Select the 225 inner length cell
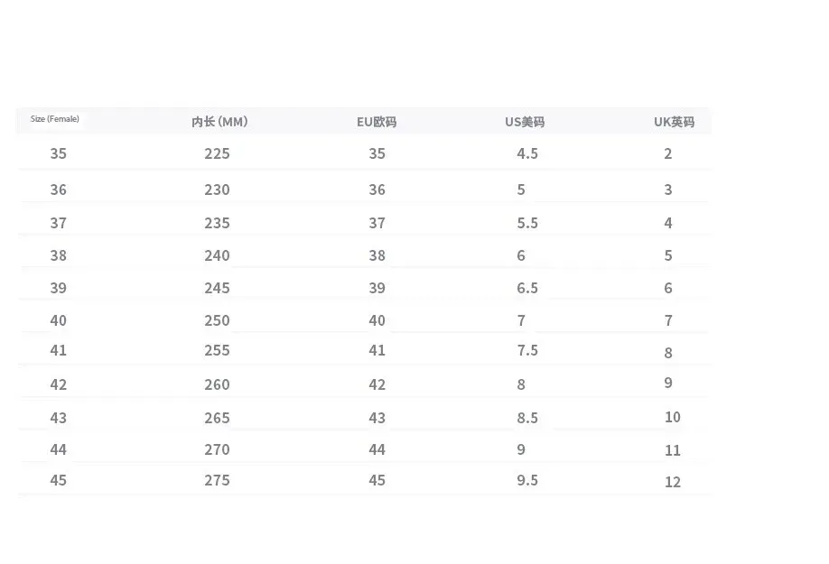Image resolution: width=829 pixels, height=564 pixels. tap(217, 153)
